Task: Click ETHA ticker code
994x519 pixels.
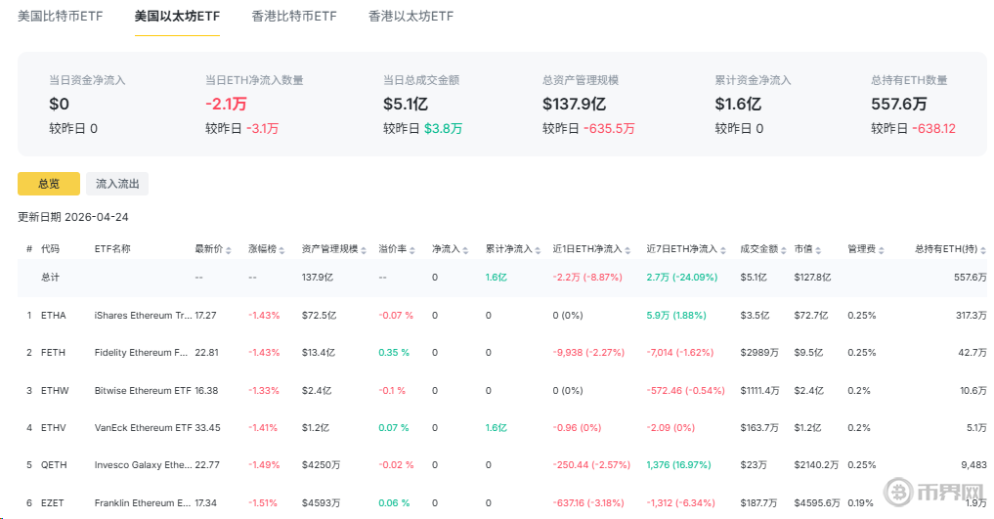Action: coord(53,315)
